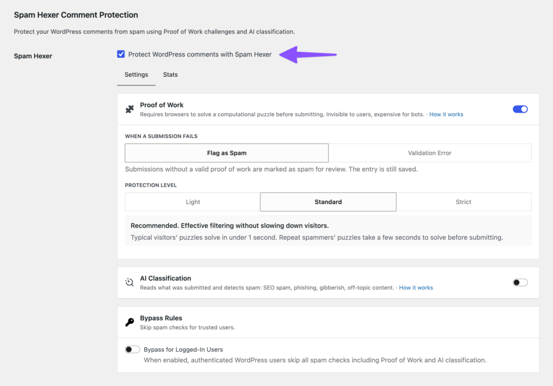Click 'Skip spam checks for trusted users.' text
This screenshot has height=386, width=553.
point(187,328)
